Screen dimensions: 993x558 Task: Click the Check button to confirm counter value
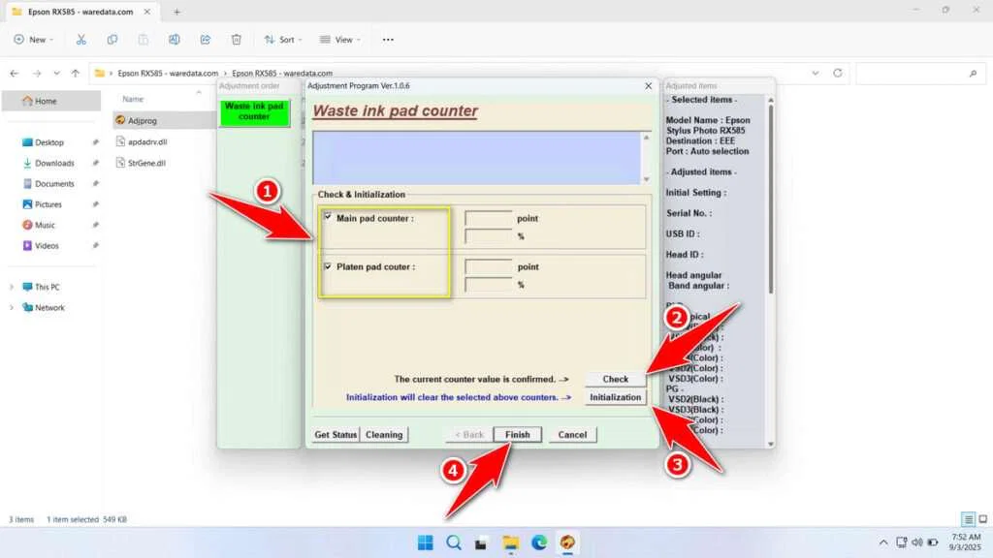614,379
